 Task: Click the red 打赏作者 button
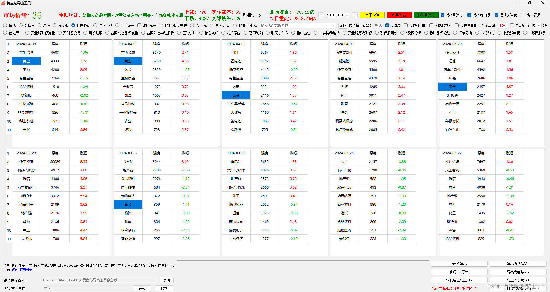[399, 15]
